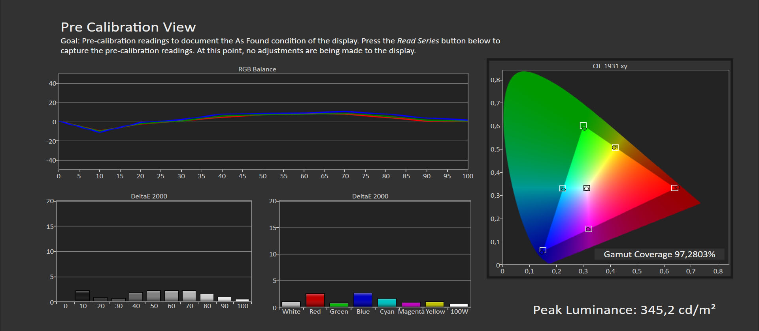The width and height of the screenshot is (759, 331).
Task: Select the yellow secondary marker on CIE diagram
Action: coord(615,148)
